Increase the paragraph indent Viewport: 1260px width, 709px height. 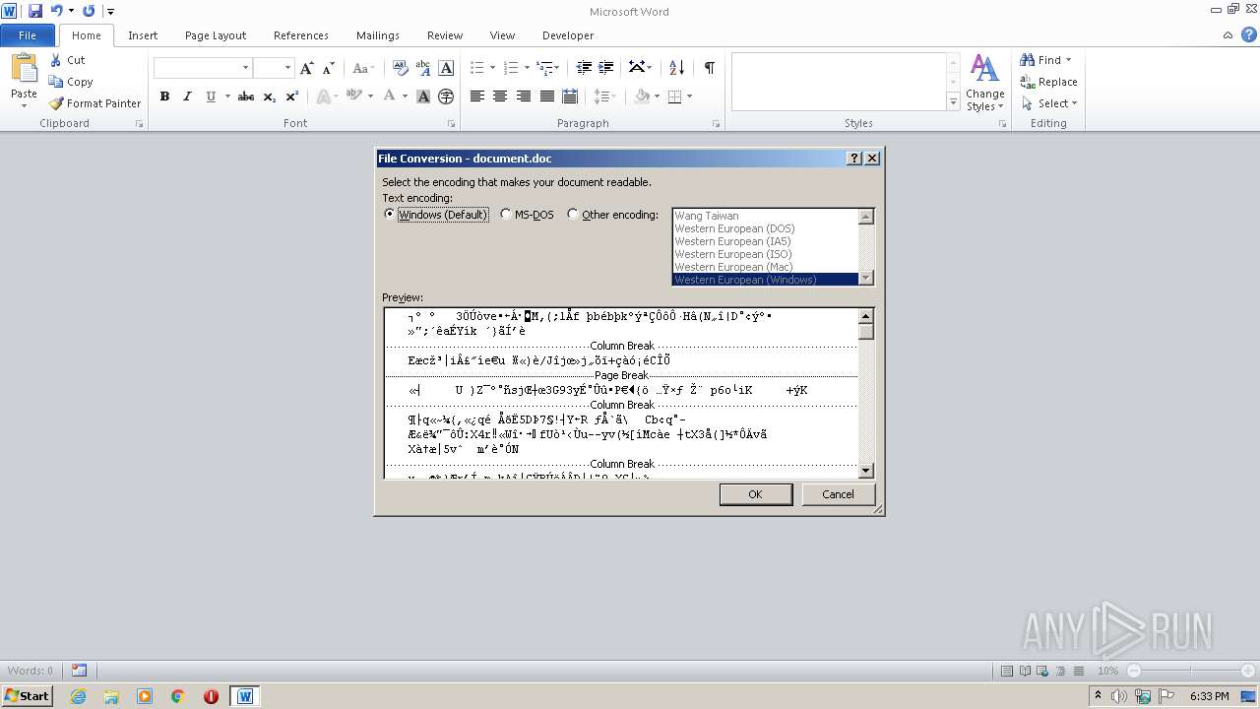point(606,68)
